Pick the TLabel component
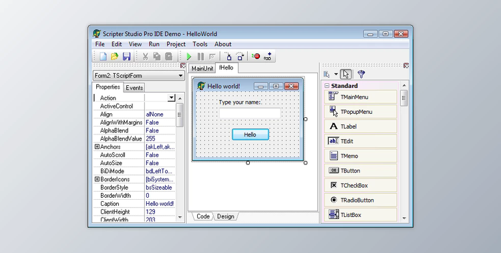 (361, 126)
